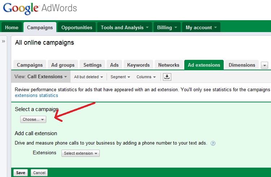Click the All online campaigns heading

[44, 43]
